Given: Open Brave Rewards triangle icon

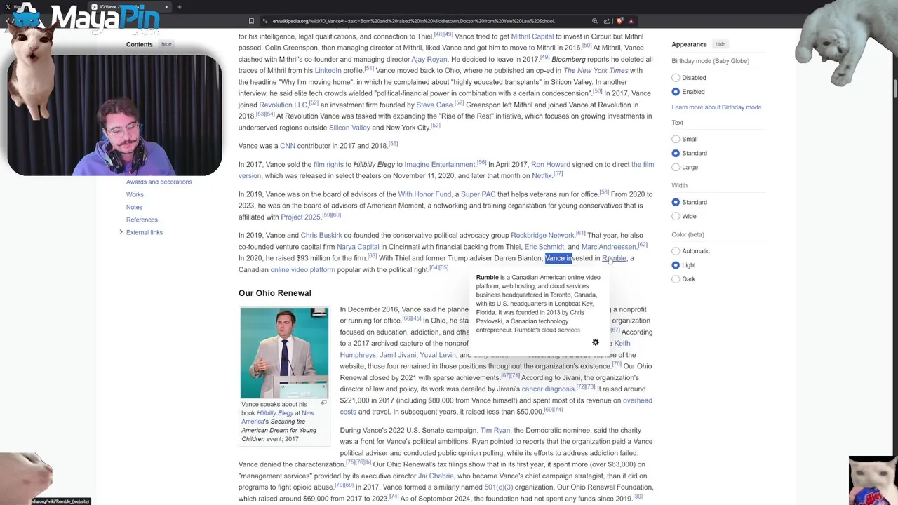Looking at the screenshot, I should coord(631,21).
